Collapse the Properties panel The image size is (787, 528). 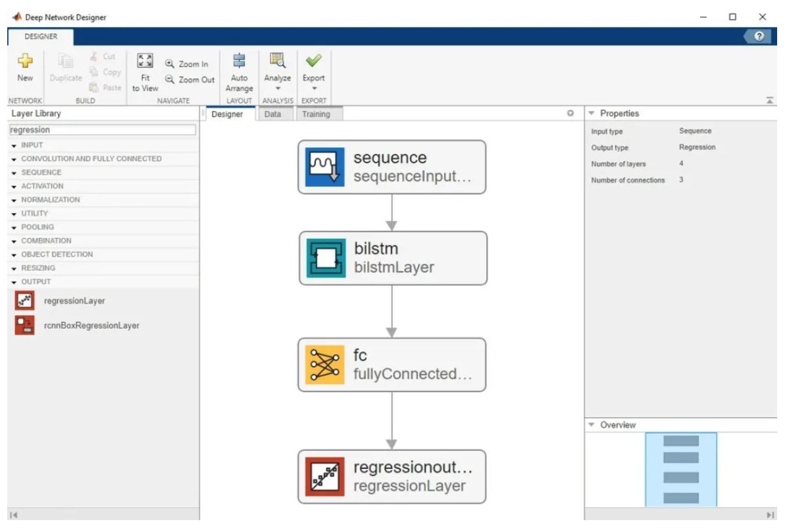(592, 113)
